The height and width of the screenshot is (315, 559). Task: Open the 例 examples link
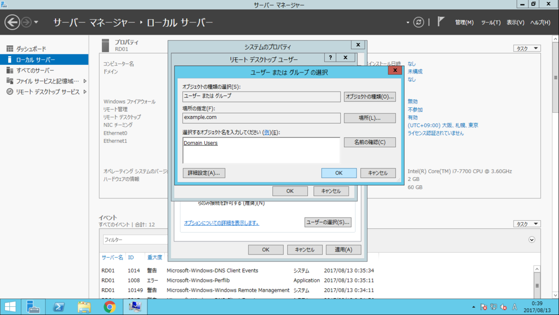coord(266,132)
